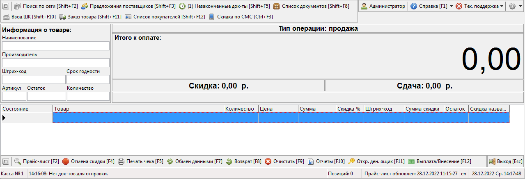Screen dimensions: 525x179
Task: Click the Товар column header
Action: (x=138, y=109)
